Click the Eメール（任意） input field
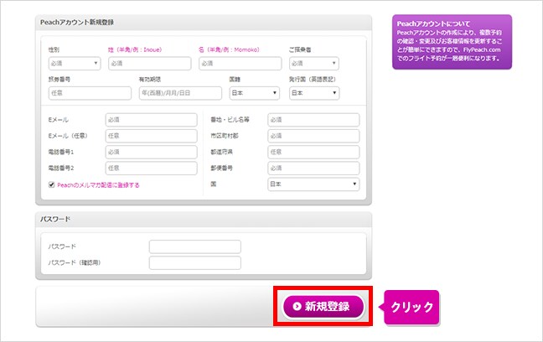 [x=151, y=136]
